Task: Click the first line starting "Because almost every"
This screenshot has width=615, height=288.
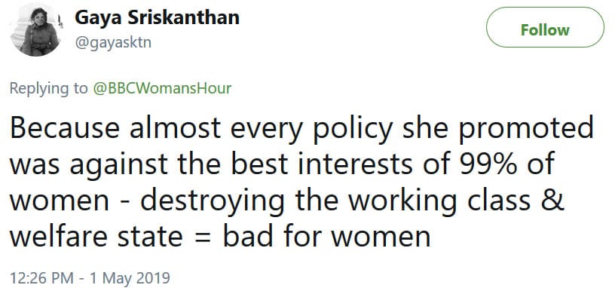Action: click(x=301, y=129)
